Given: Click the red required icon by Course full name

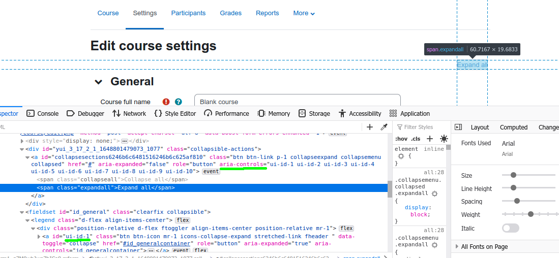Looking at the screenshot, I should (x=166, y=102).
